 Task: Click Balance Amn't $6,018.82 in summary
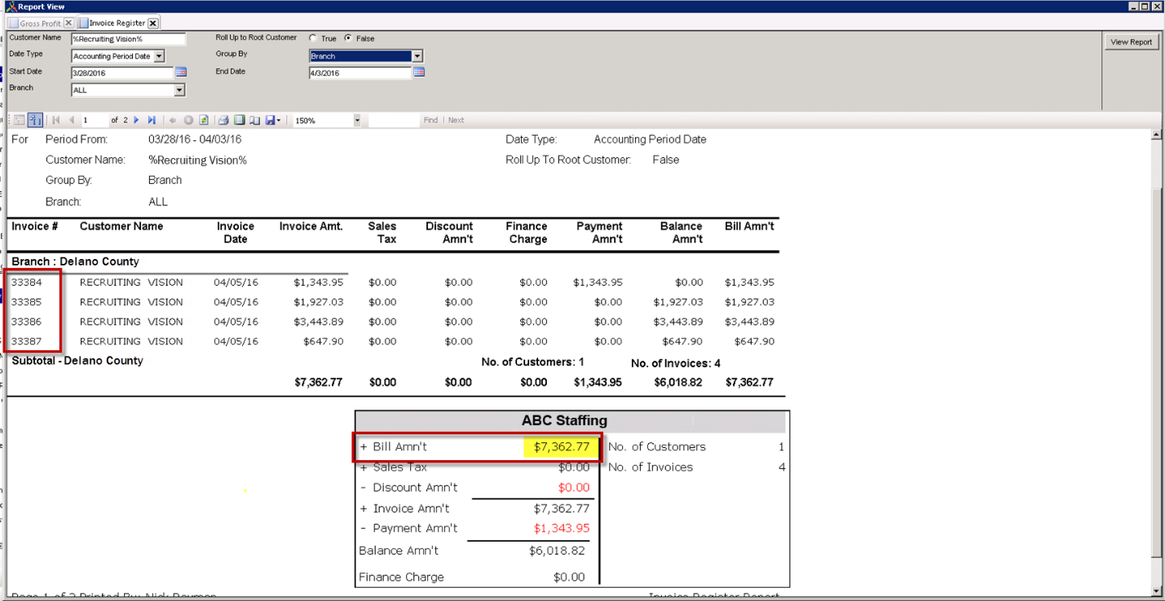pyautogui.click(x=557, y=551)
